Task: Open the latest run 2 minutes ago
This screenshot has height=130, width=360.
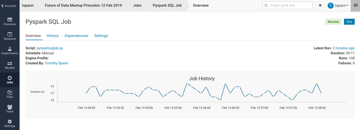Action: coord(343,48)
